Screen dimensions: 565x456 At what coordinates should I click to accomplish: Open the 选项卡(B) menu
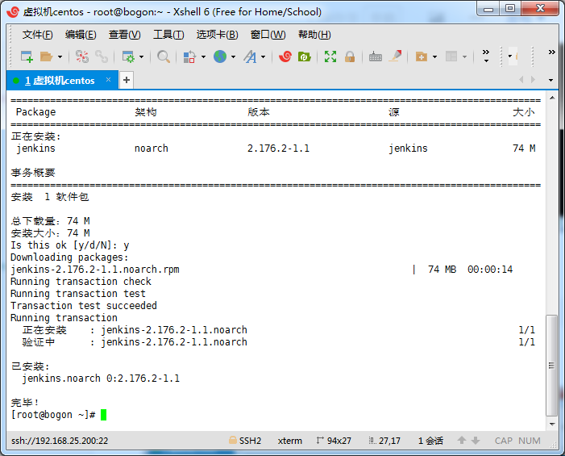coord(218,35)
